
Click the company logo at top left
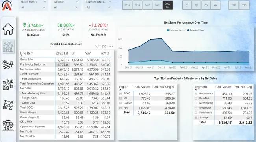click(7, 6)
